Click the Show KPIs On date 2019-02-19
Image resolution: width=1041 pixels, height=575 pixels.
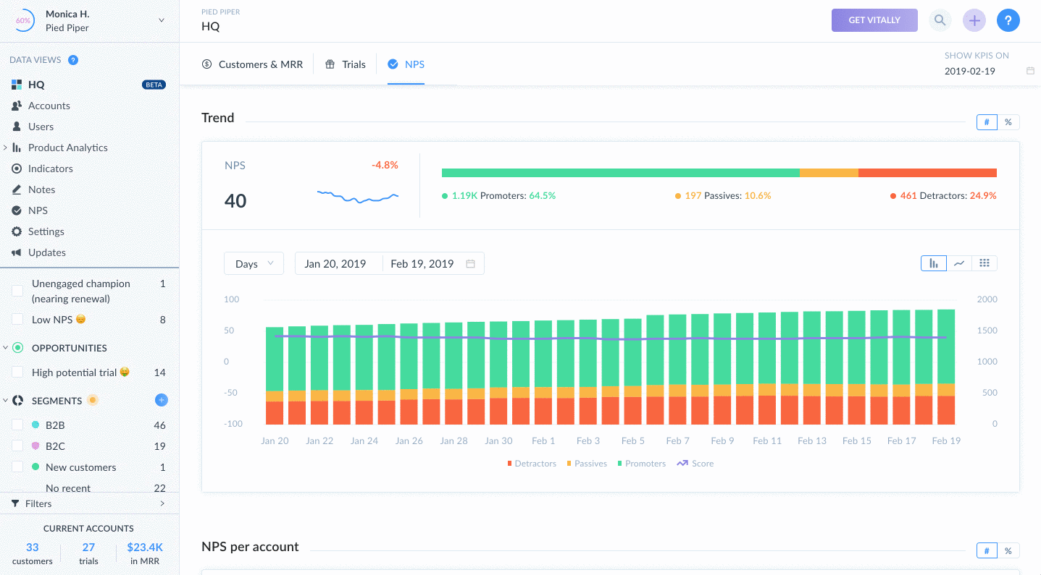pos(970,71)
